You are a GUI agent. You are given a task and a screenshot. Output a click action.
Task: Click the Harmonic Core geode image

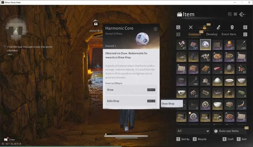click(x=142, y=39)
